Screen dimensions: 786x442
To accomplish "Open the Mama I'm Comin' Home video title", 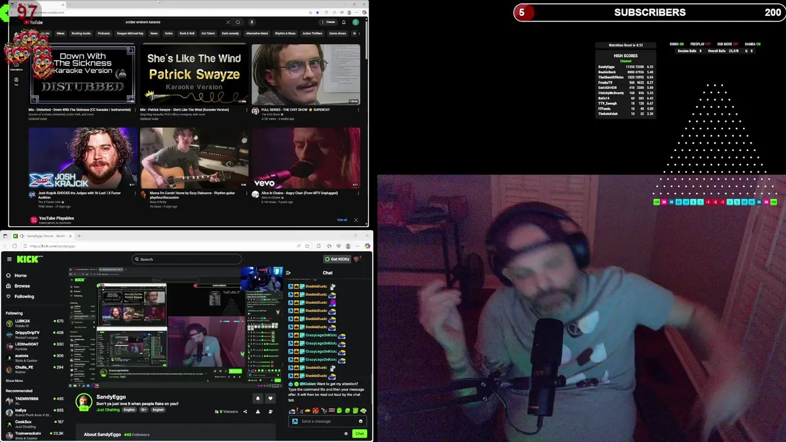I will 192,195.
